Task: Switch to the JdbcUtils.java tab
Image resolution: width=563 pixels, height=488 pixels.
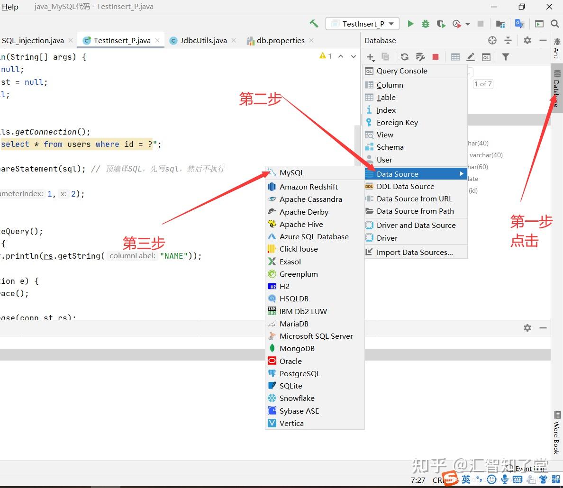Action: [x=203, y=41]
